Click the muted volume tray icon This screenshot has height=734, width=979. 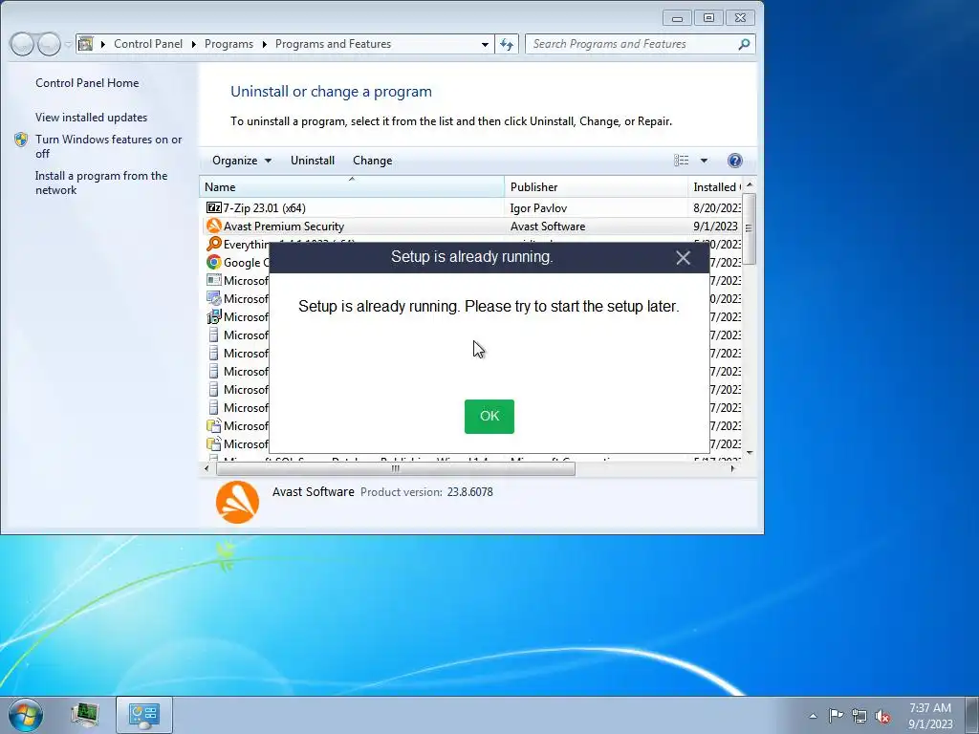point(882,716)
